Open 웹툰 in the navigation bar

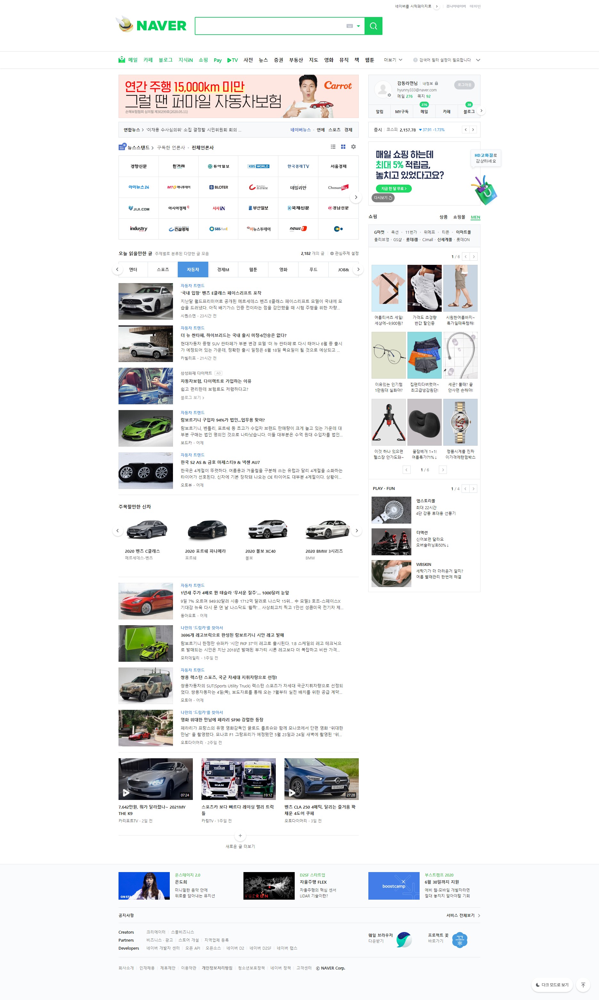369,60
